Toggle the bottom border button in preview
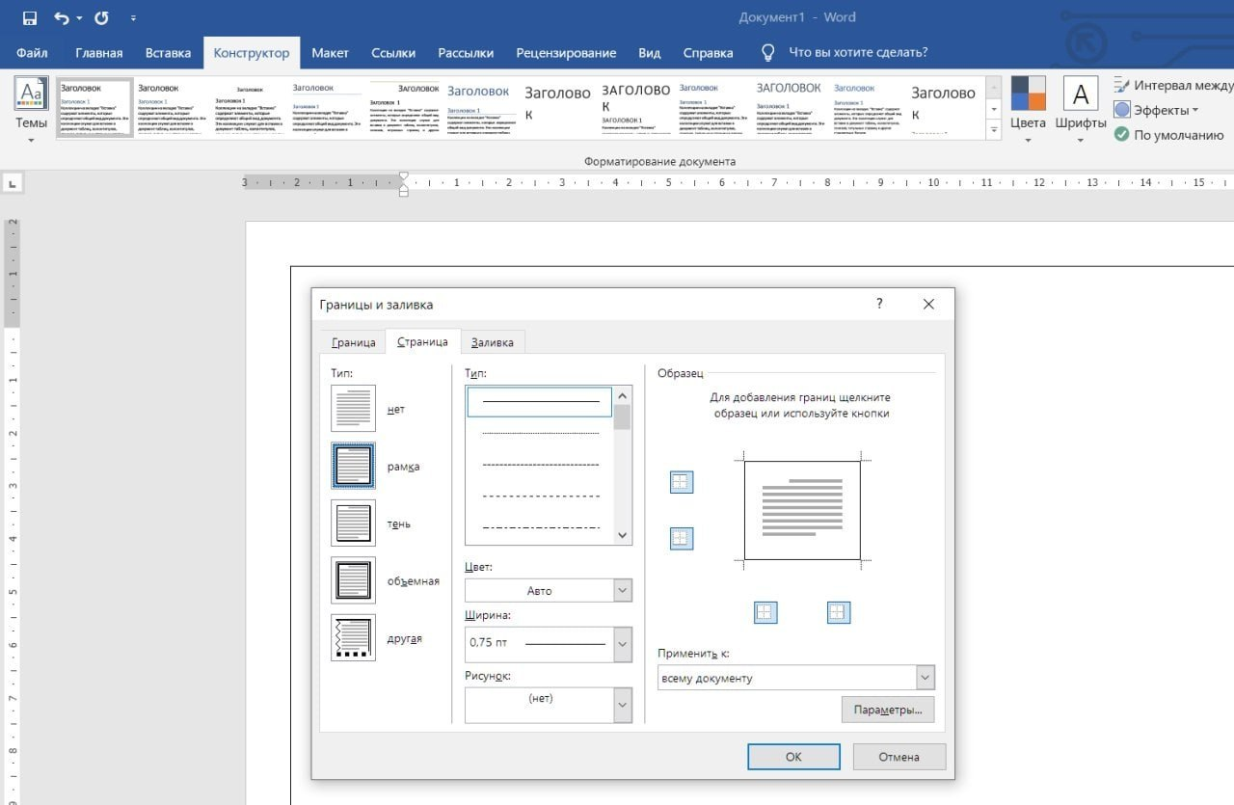 (682, 539)
